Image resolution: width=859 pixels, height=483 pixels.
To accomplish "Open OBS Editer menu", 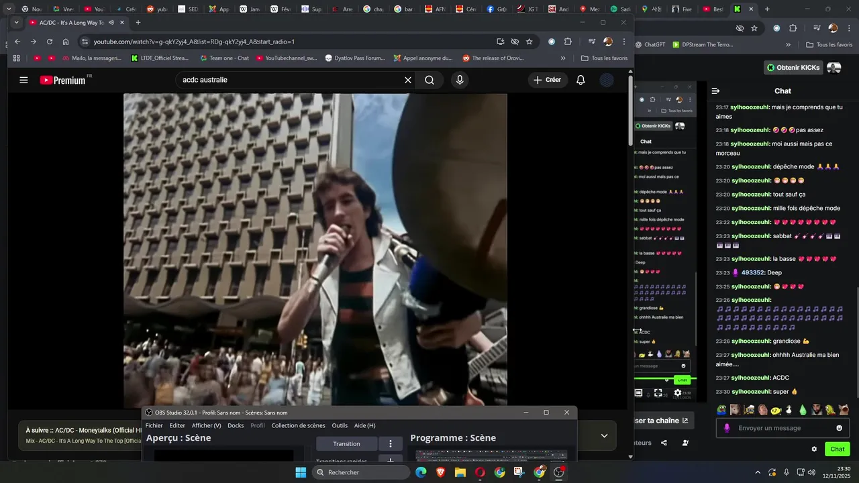I will (177, 425).
